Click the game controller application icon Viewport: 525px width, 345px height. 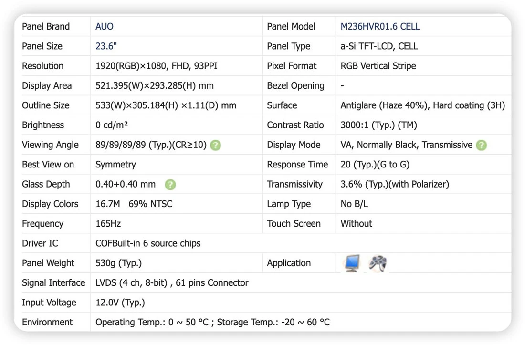point(378,263)
